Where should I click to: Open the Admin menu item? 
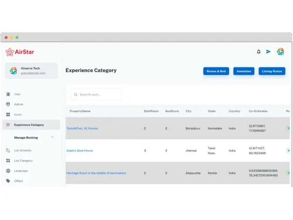[x=19, y=104]
